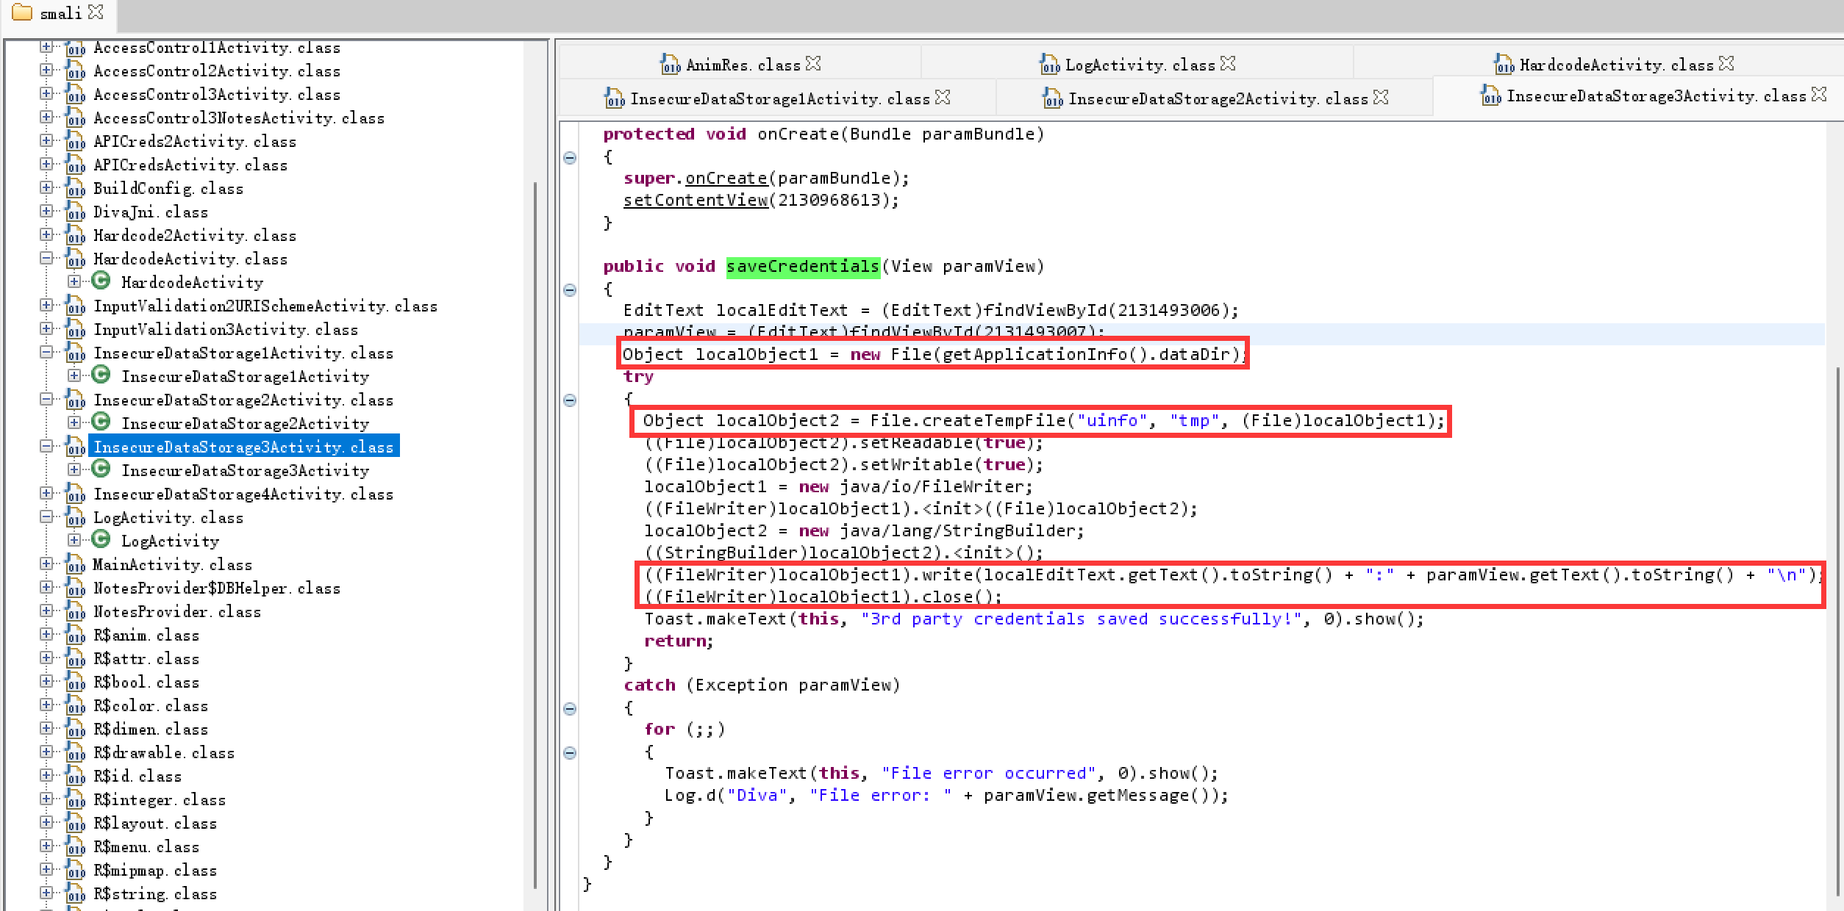Expand APICreds2Activity.class tree node
The height and width of the screenshot is (911, 1844).
coord(46,140)
